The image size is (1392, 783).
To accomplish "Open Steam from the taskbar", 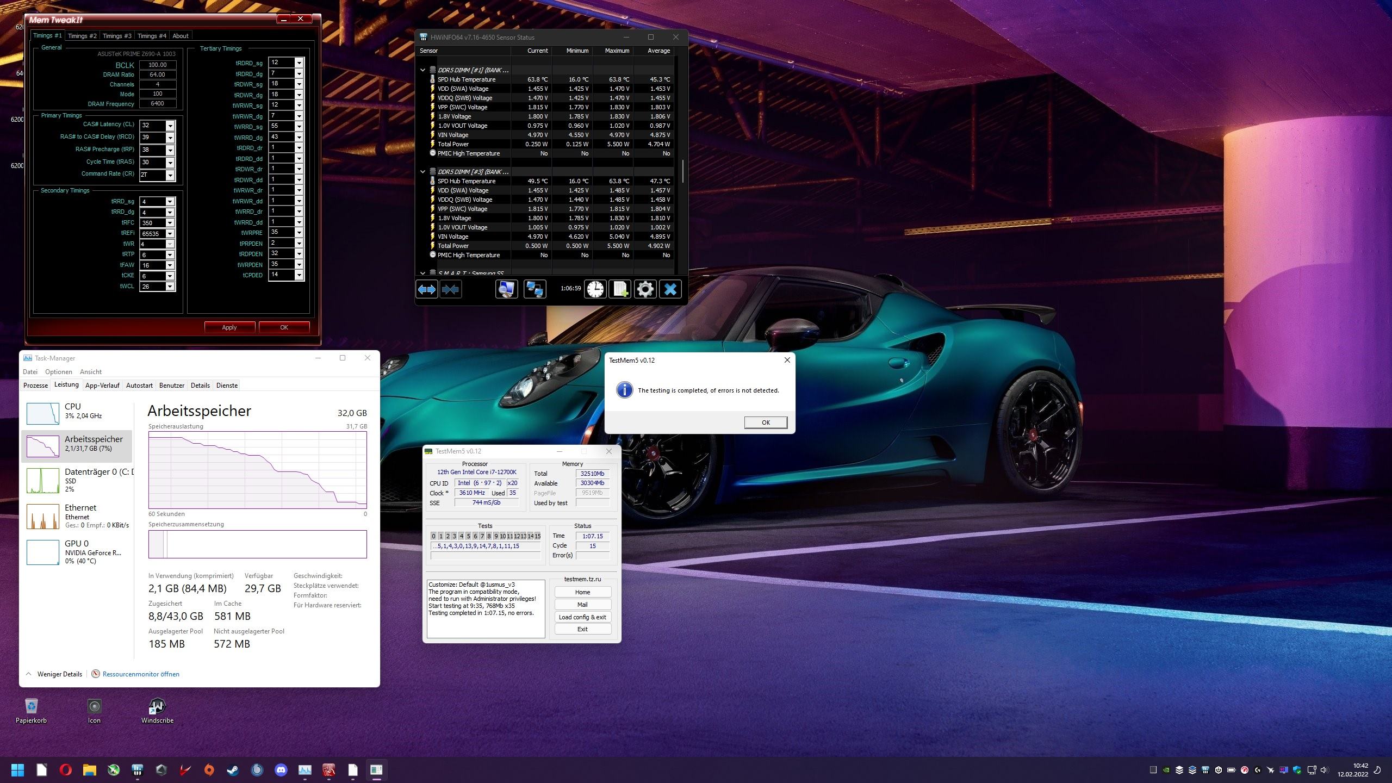I will tap(233, 769).
